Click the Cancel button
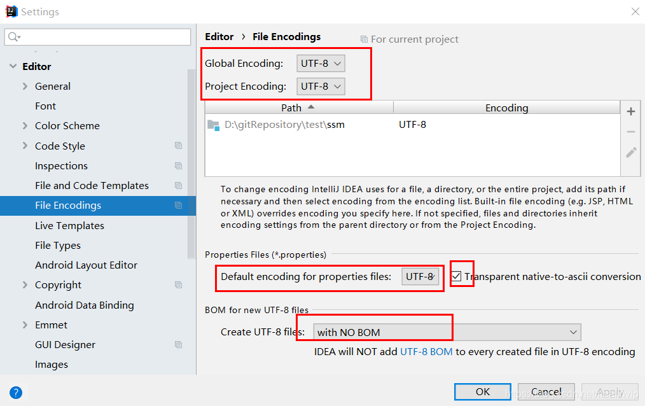Image resolution: width=645 pixels, height=406 pixels. [x=546, y=391]
